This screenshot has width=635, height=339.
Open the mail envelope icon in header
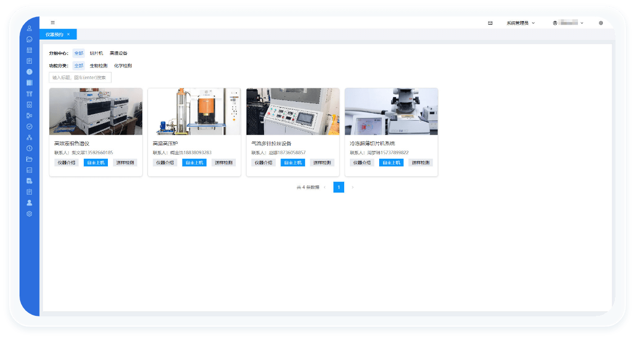click(x=490, y=23)
